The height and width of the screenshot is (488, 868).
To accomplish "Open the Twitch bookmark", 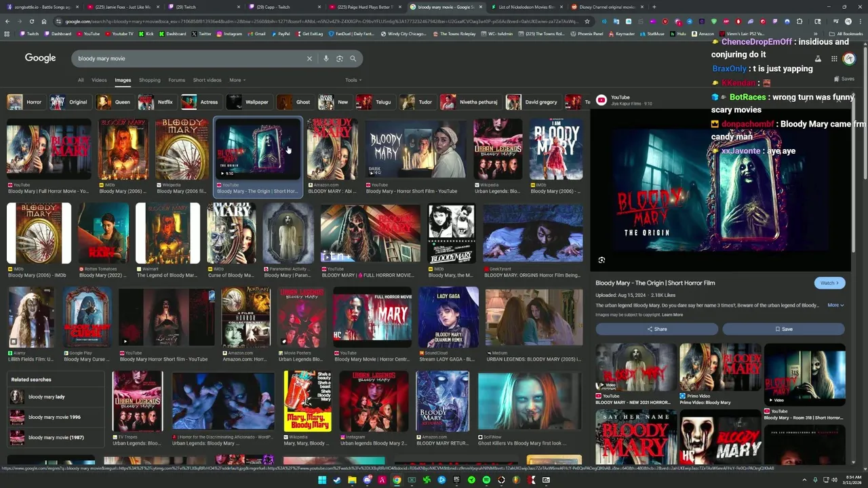I will coord(29,33).
